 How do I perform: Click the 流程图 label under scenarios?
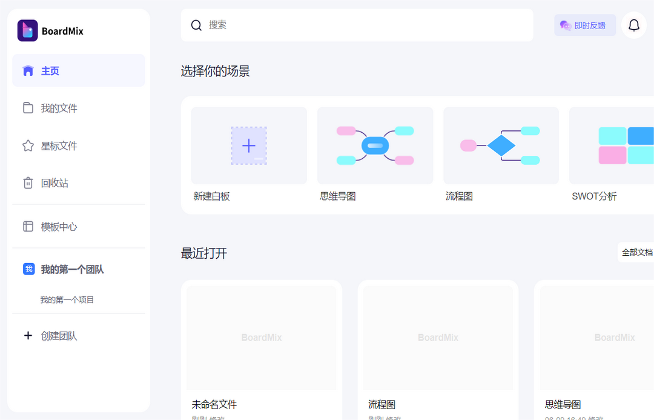(x=459, y=196)
